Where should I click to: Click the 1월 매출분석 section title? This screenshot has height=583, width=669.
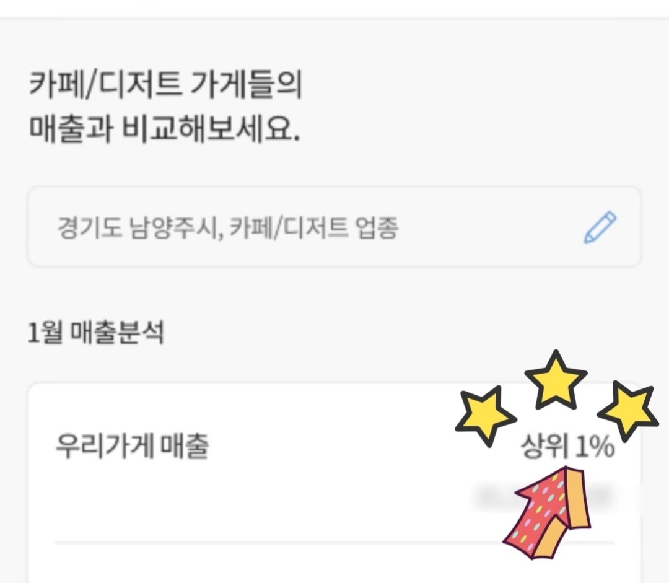(x=96, y=334)
